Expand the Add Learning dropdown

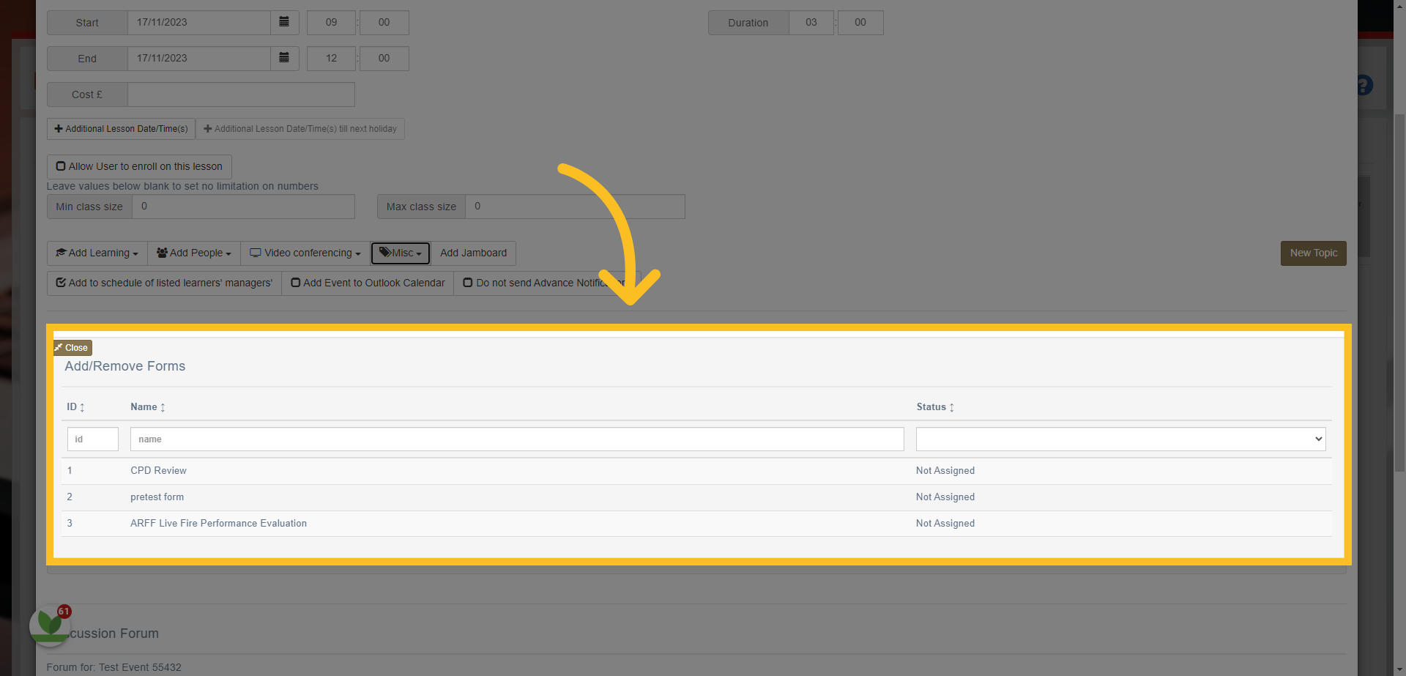point(97,253)
